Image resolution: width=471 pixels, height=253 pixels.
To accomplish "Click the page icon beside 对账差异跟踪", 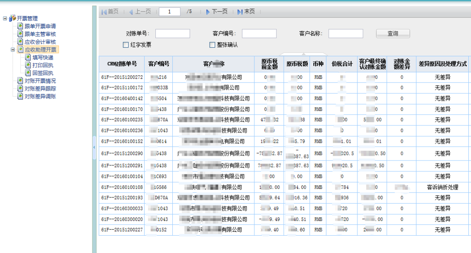I will pyautogui.click(x=20, y=89).
